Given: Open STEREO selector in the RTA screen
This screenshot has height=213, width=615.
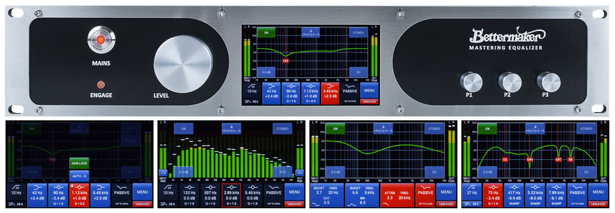Looking at the screenshot, I should click(x=283, y=129).
